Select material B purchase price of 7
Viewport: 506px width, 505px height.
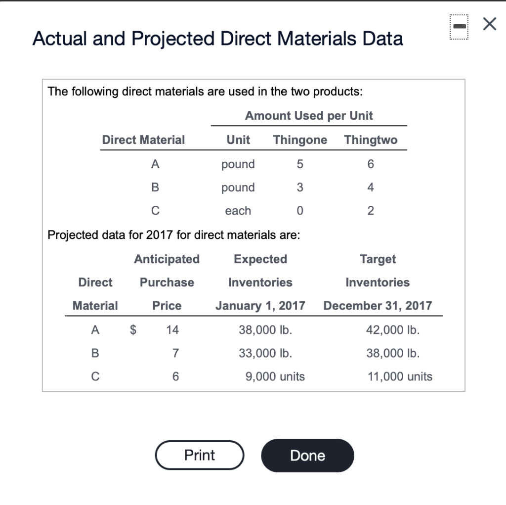tap(175, 353)
